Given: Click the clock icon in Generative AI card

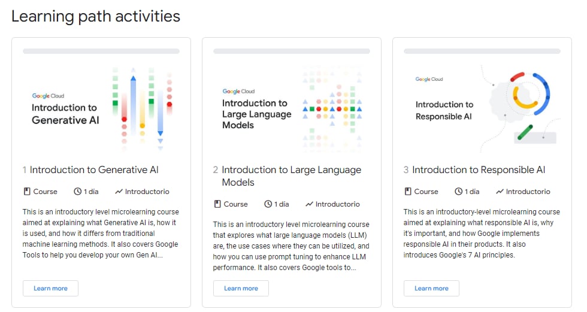Looking at the screenshot, I should tap(77, 192).
